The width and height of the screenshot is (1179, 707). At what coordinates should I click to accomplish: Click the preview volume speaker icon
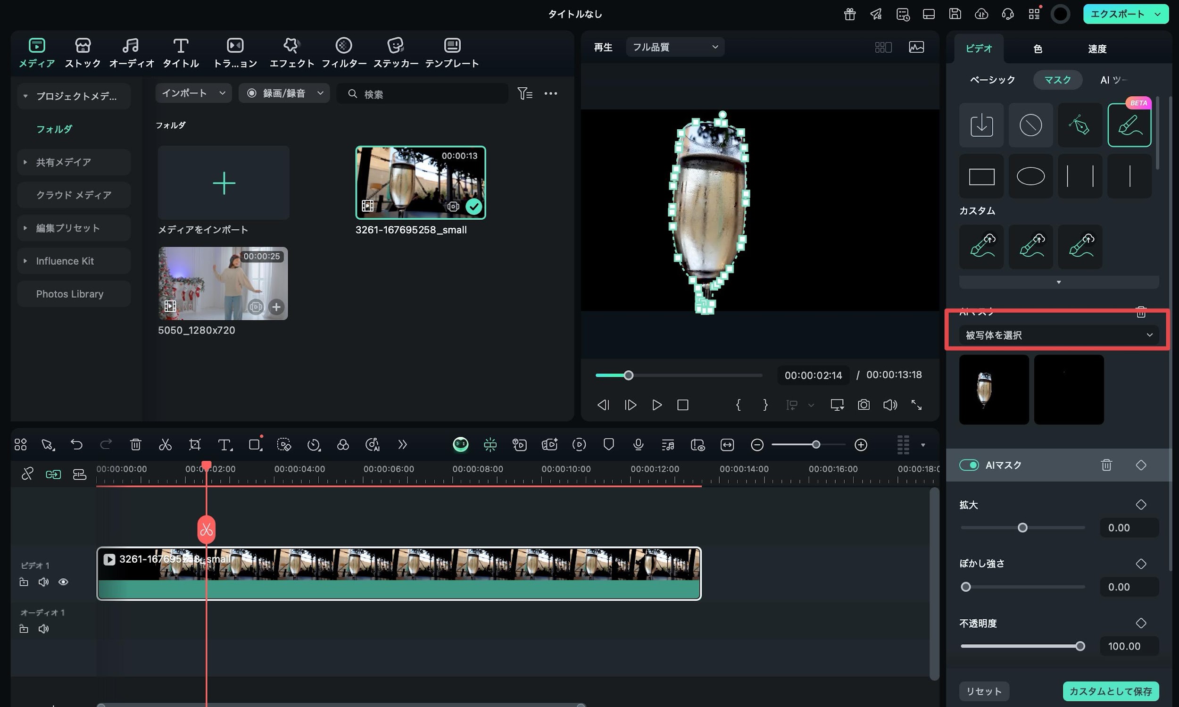coord(889,405)
